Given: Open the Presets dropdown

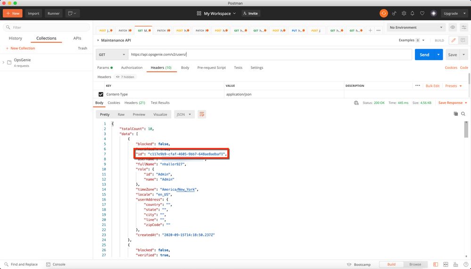Looking at the screenshot, I should (x=454, y=86).
